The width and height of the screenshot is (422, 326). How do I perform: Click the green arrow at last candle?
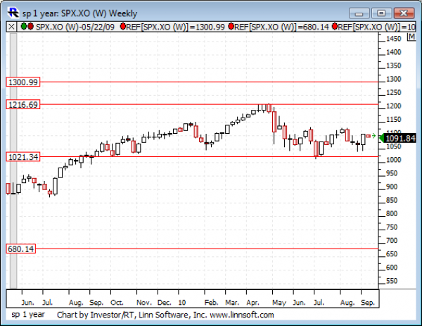[x=373, y=136]
